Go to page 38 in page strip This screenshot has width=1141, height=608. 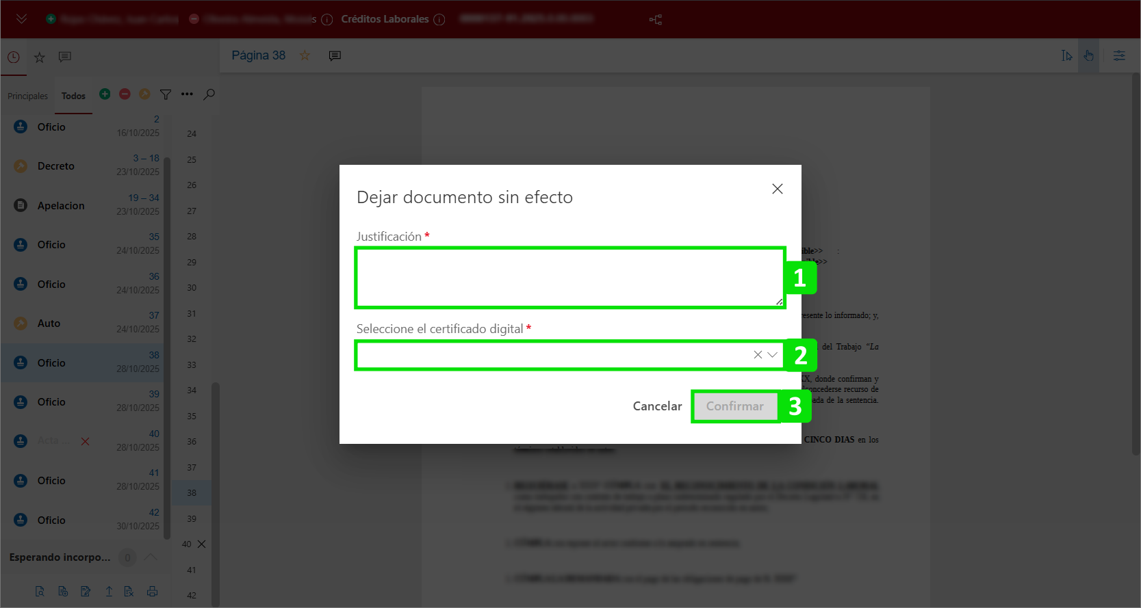pos(192,493)
